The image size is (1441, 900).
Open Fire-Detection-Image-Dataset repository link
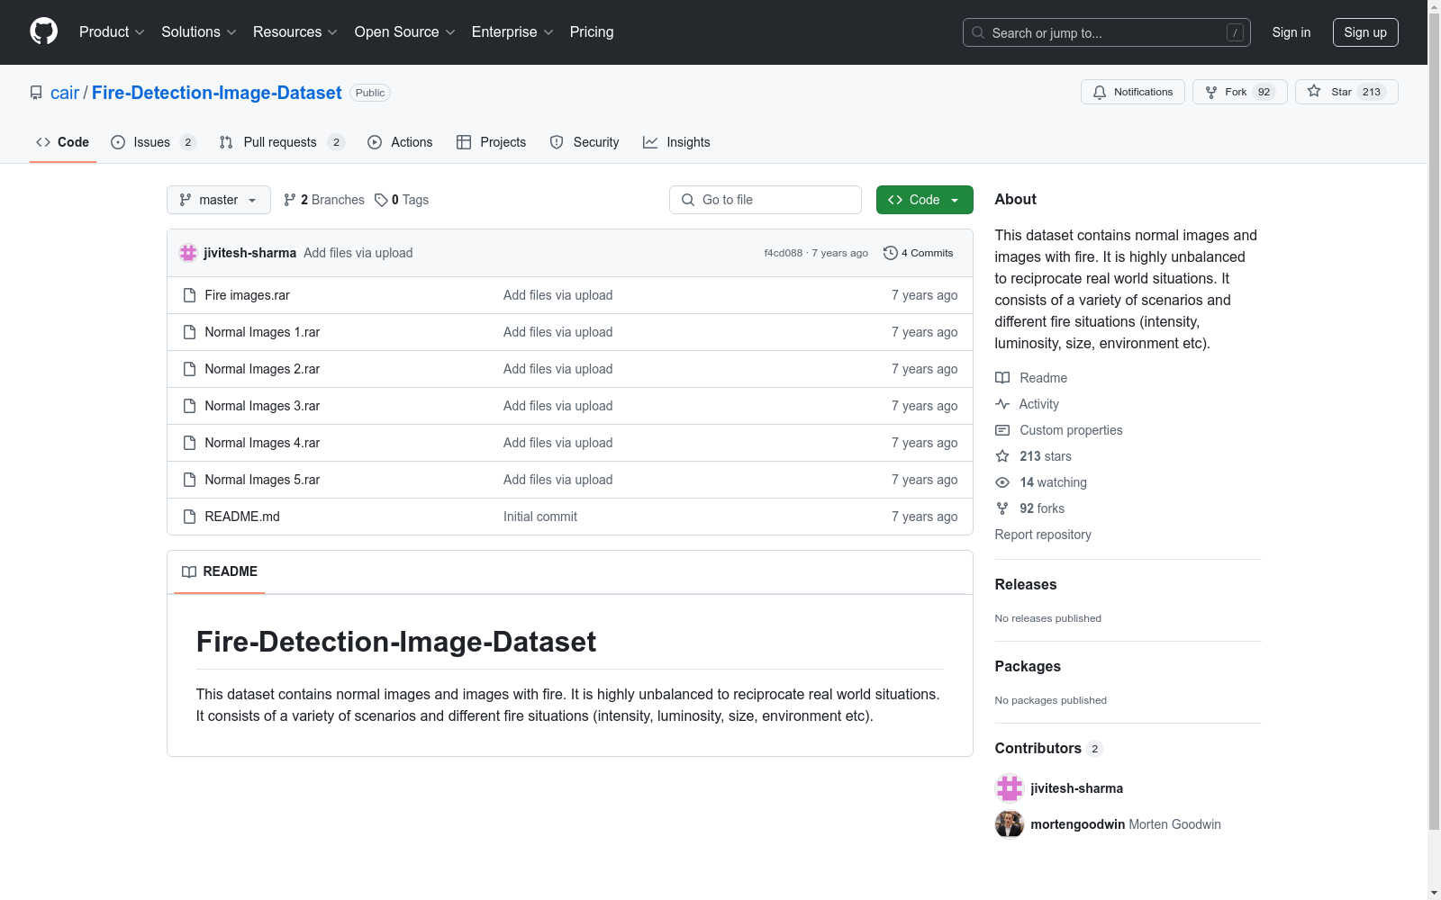tap(217, 93)
